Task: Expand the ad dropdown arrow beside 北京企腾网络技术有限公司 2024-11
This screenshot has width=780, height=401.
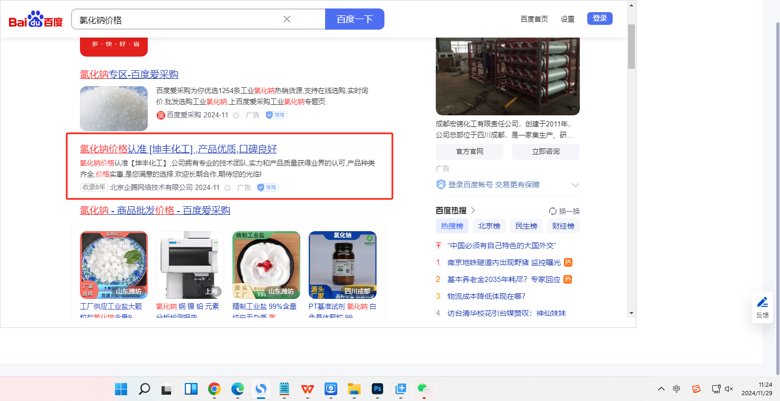Action: pos(228,187)
